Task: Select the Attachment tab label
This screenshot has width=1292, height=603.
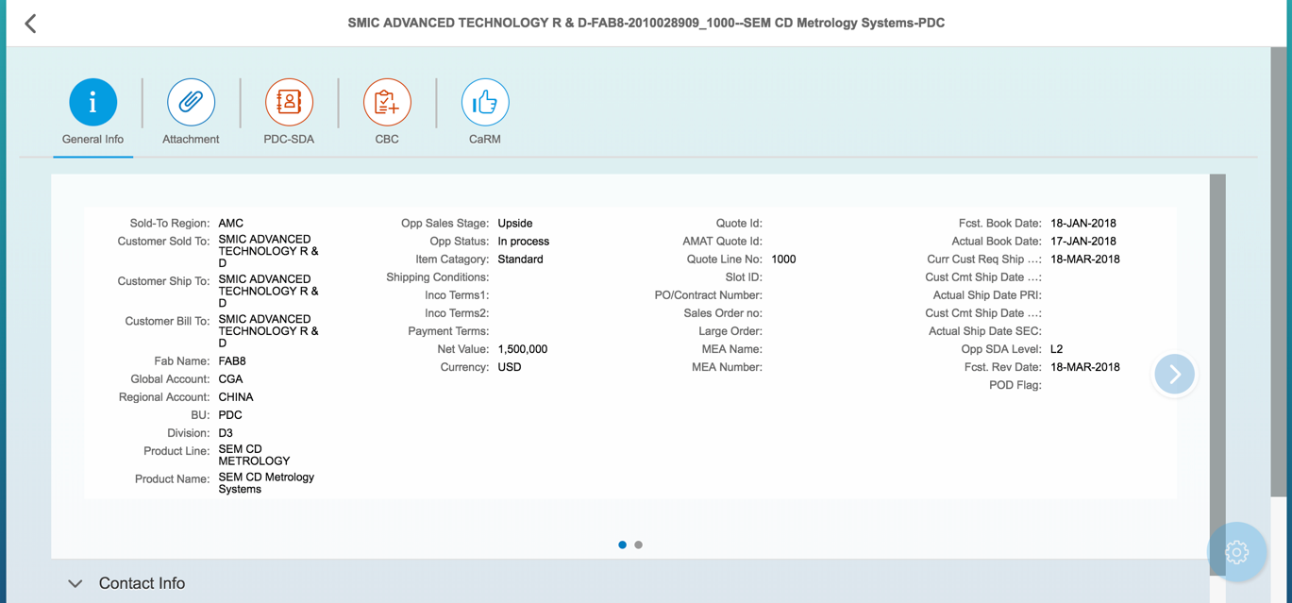Action: click(x=191, y=140)
